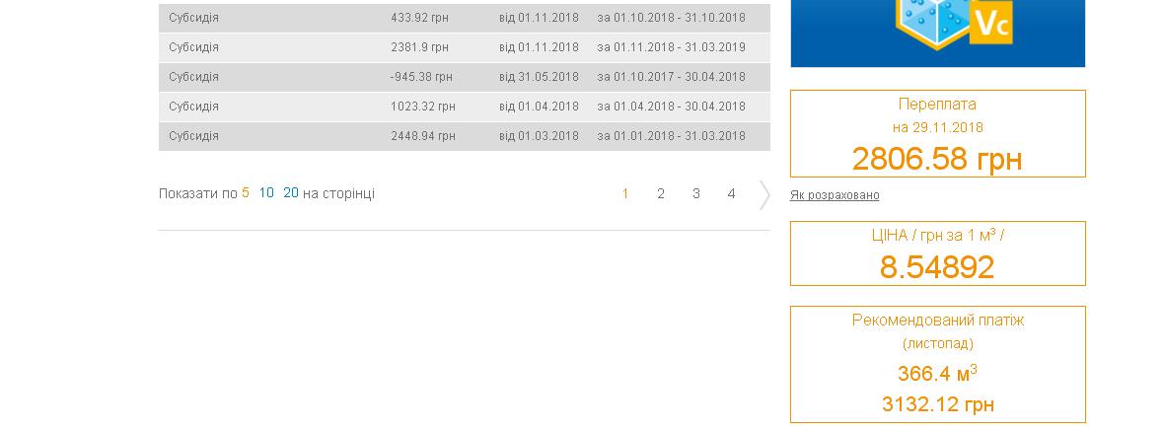Open page 4 of results
1163x431 pixels.
pyautogui.click(x=731, y=193)
